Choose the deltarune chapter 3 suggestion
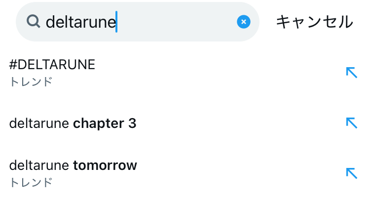 click(x=185, y=123)
